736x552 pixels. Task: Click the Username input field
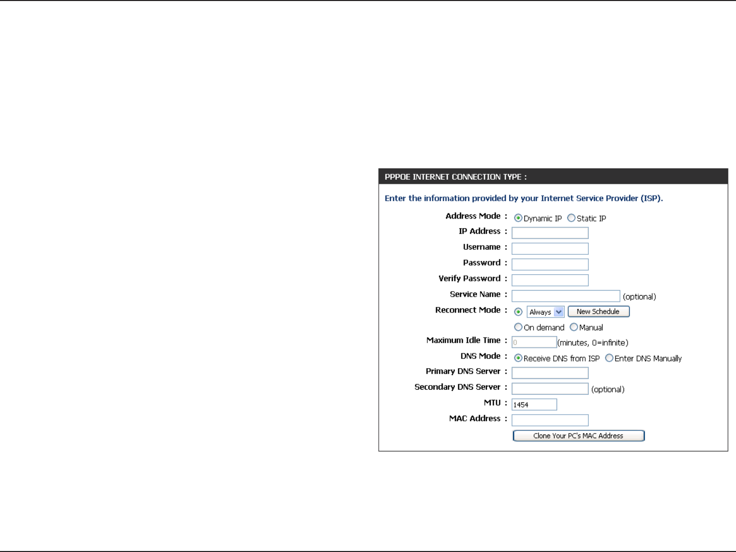click(550, 249)
